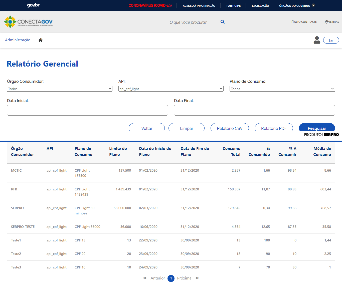Select page 1 in pagination

[171, 278]
